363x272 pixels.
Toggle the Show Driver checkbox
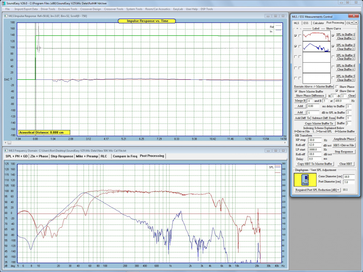(337, 91)
